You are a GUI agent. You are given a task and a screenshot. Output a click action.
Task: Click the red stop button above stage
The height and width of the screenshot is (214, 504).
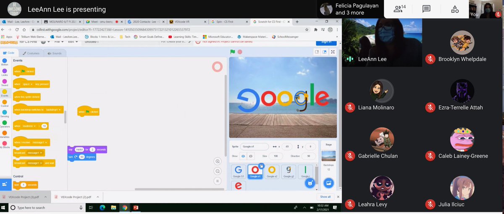pos(240,52)
